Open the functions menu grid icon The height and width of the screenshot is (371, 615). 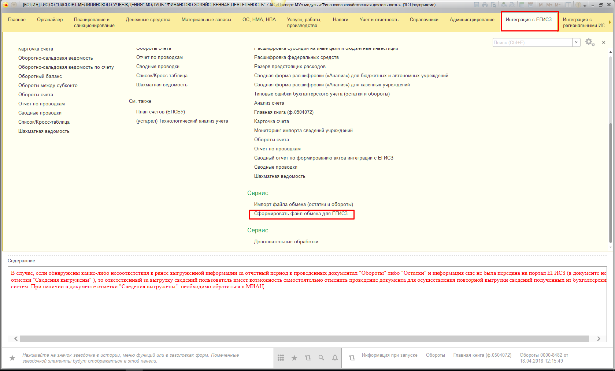click(281, 358)
